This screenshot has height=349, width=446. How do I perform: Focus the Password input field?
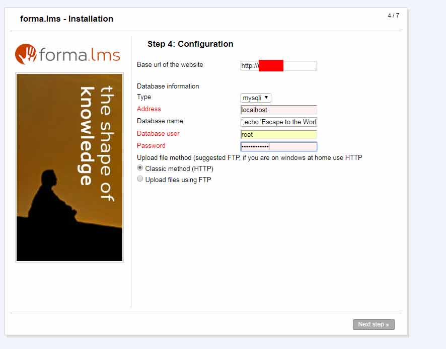coord(278,147)
